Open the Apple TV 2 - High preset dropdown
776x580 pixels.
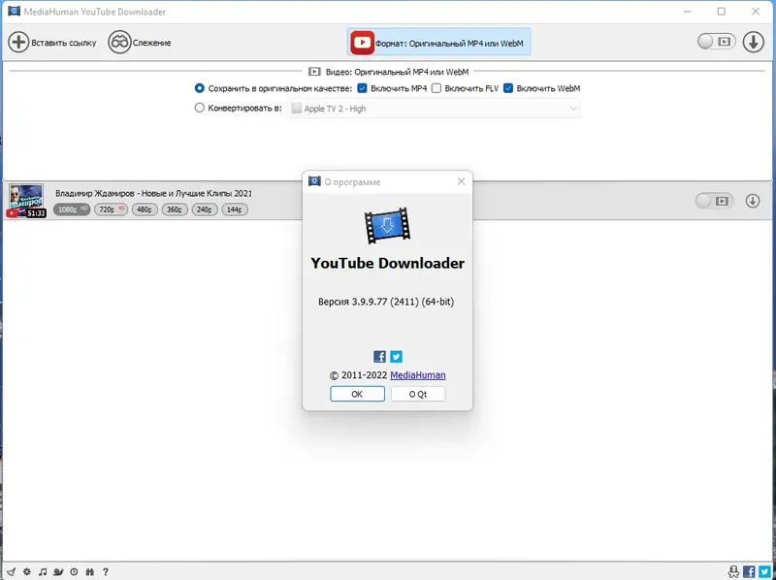435,109
